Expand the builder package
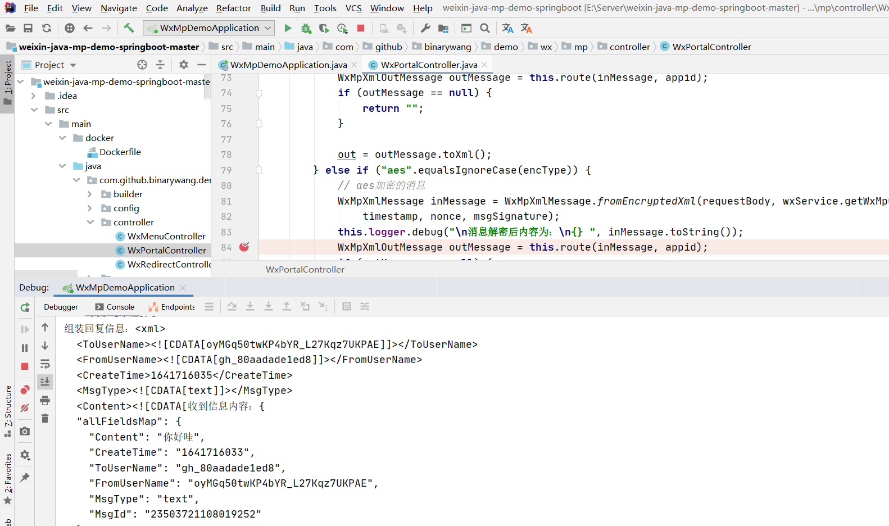The height and width of the screenshot is (526, 889). (x=90, y=194)
